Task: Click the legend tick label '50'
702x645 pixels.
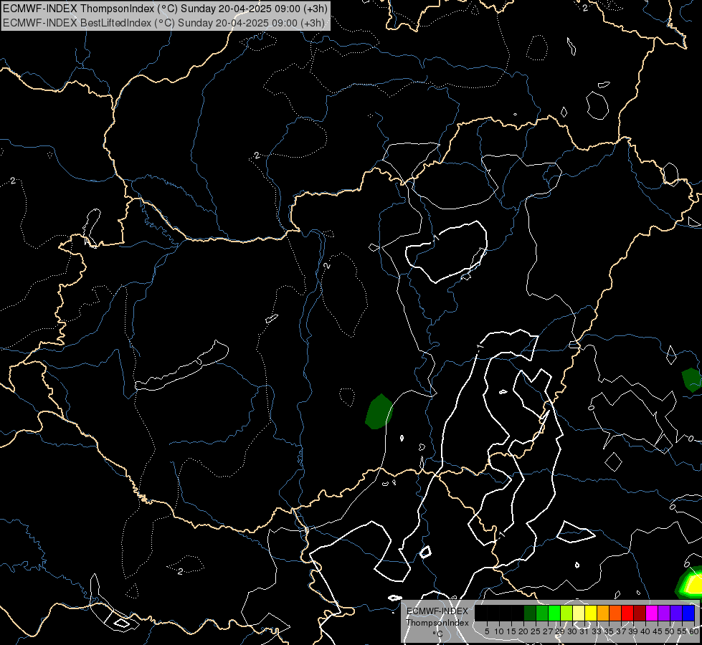Action: coord(670,631)
